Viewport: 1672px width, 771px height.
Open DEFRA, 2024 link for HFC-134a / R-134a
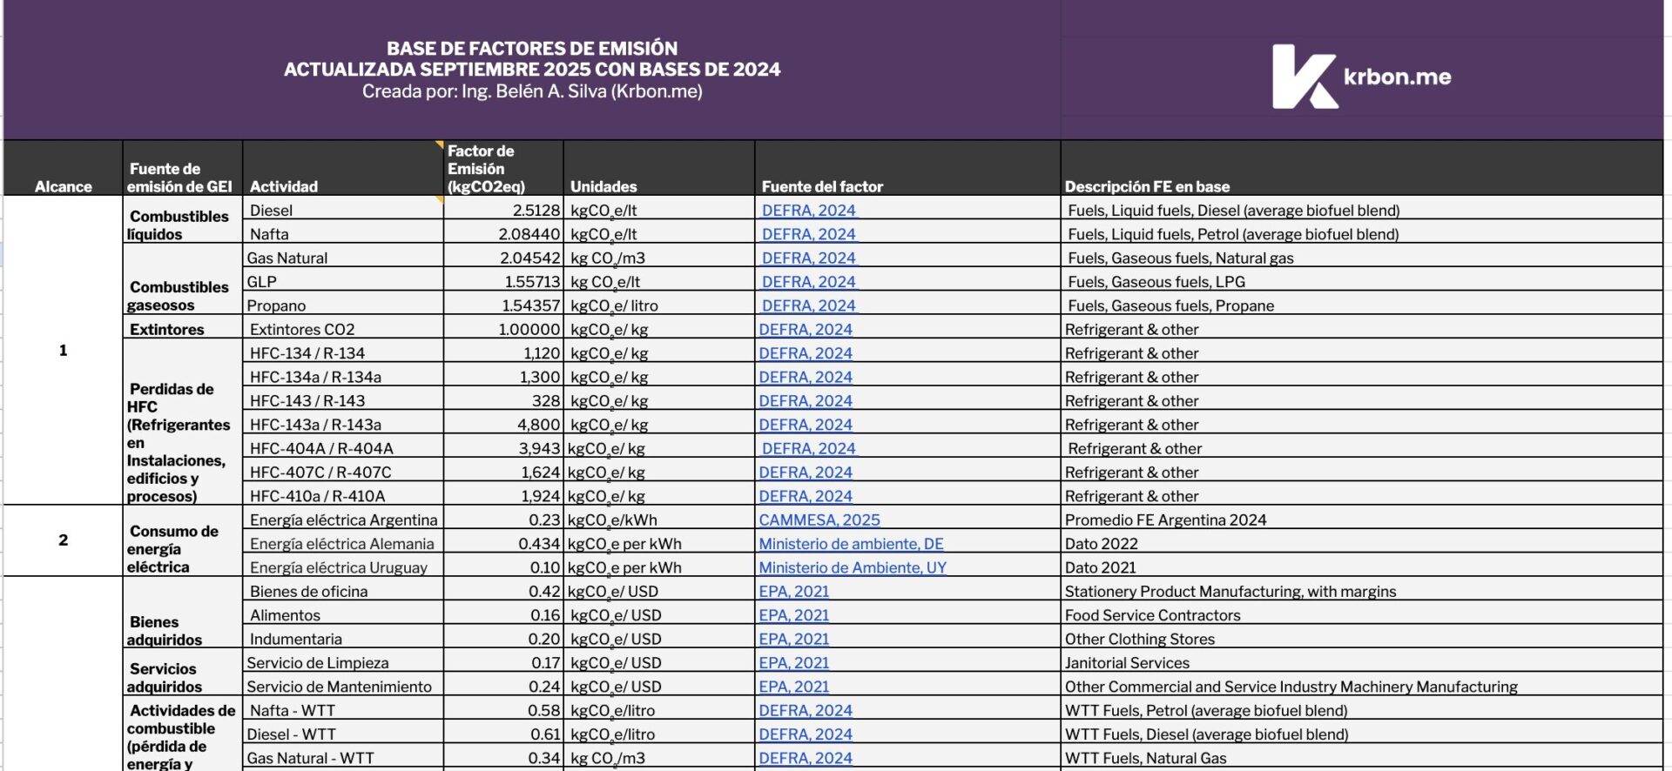(806, 377)
